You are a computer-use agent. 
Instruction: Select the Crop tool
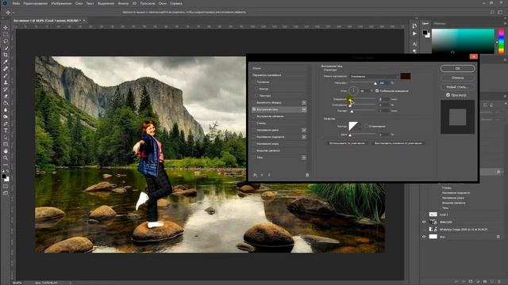pyautogui.click(x=6, y=55)
